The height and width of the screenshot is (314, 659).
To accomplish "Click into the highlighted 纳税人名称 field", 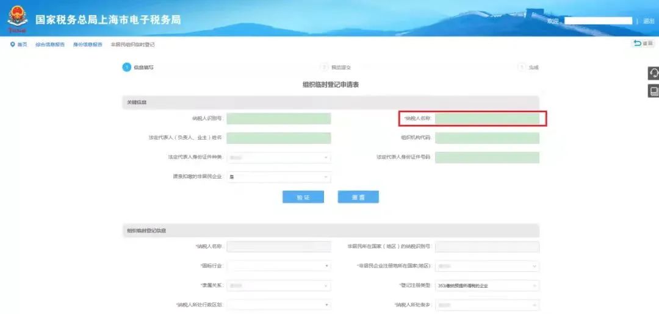I will pyautogui.click(x=487, y=118).
